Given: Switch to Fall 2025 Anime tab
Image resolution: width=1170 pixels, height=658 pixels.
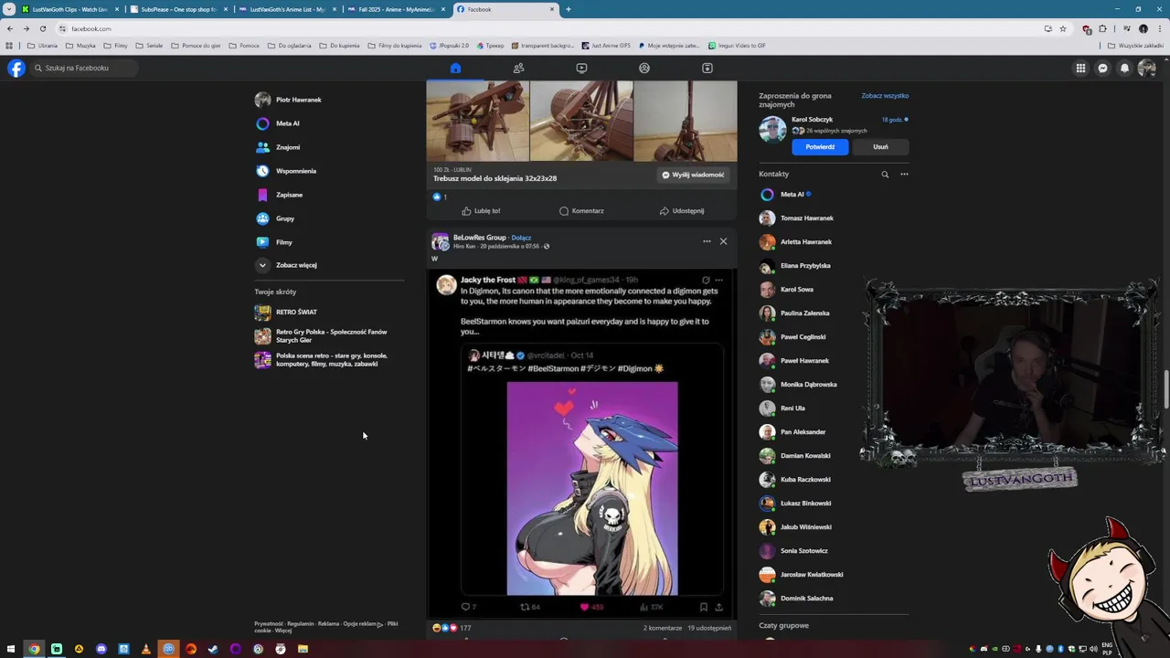Looking at the screenshot, I should pyautogui.click(x=396, y=9).
